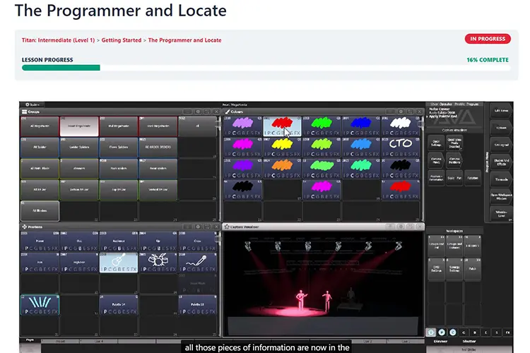Toggle Quad View Mode Disabled button
This screenshot has height=353, width=530.
pos(454,143)
